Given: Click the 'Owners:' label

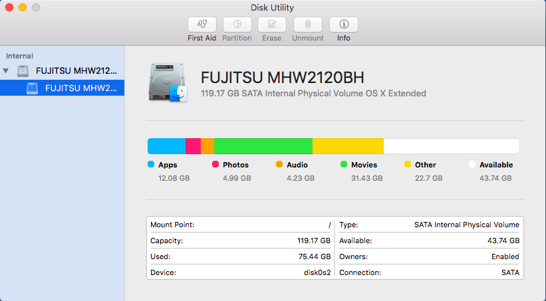Looking at the screenshot, I should point(353,256).
